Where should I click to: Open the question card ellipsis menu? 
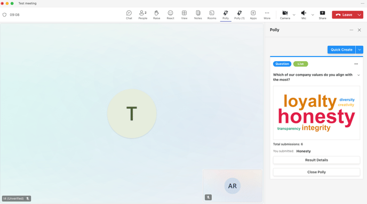coord(356,64)
